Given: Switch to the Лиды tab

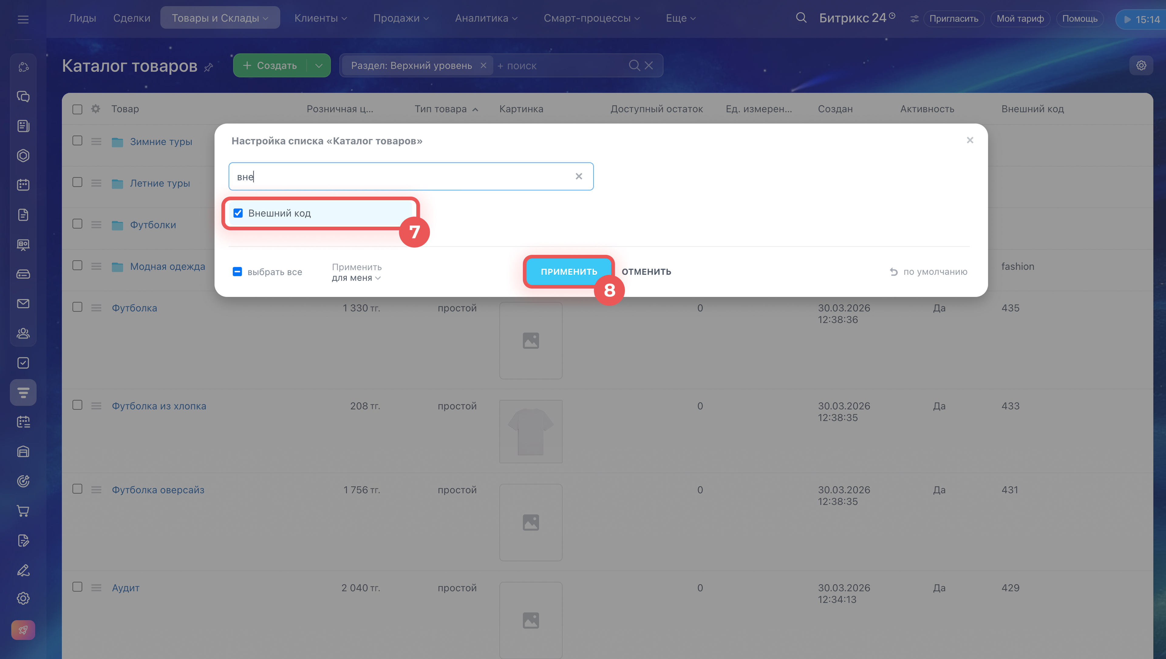Looking at the screenshot, I should click(x=82, y=18).
